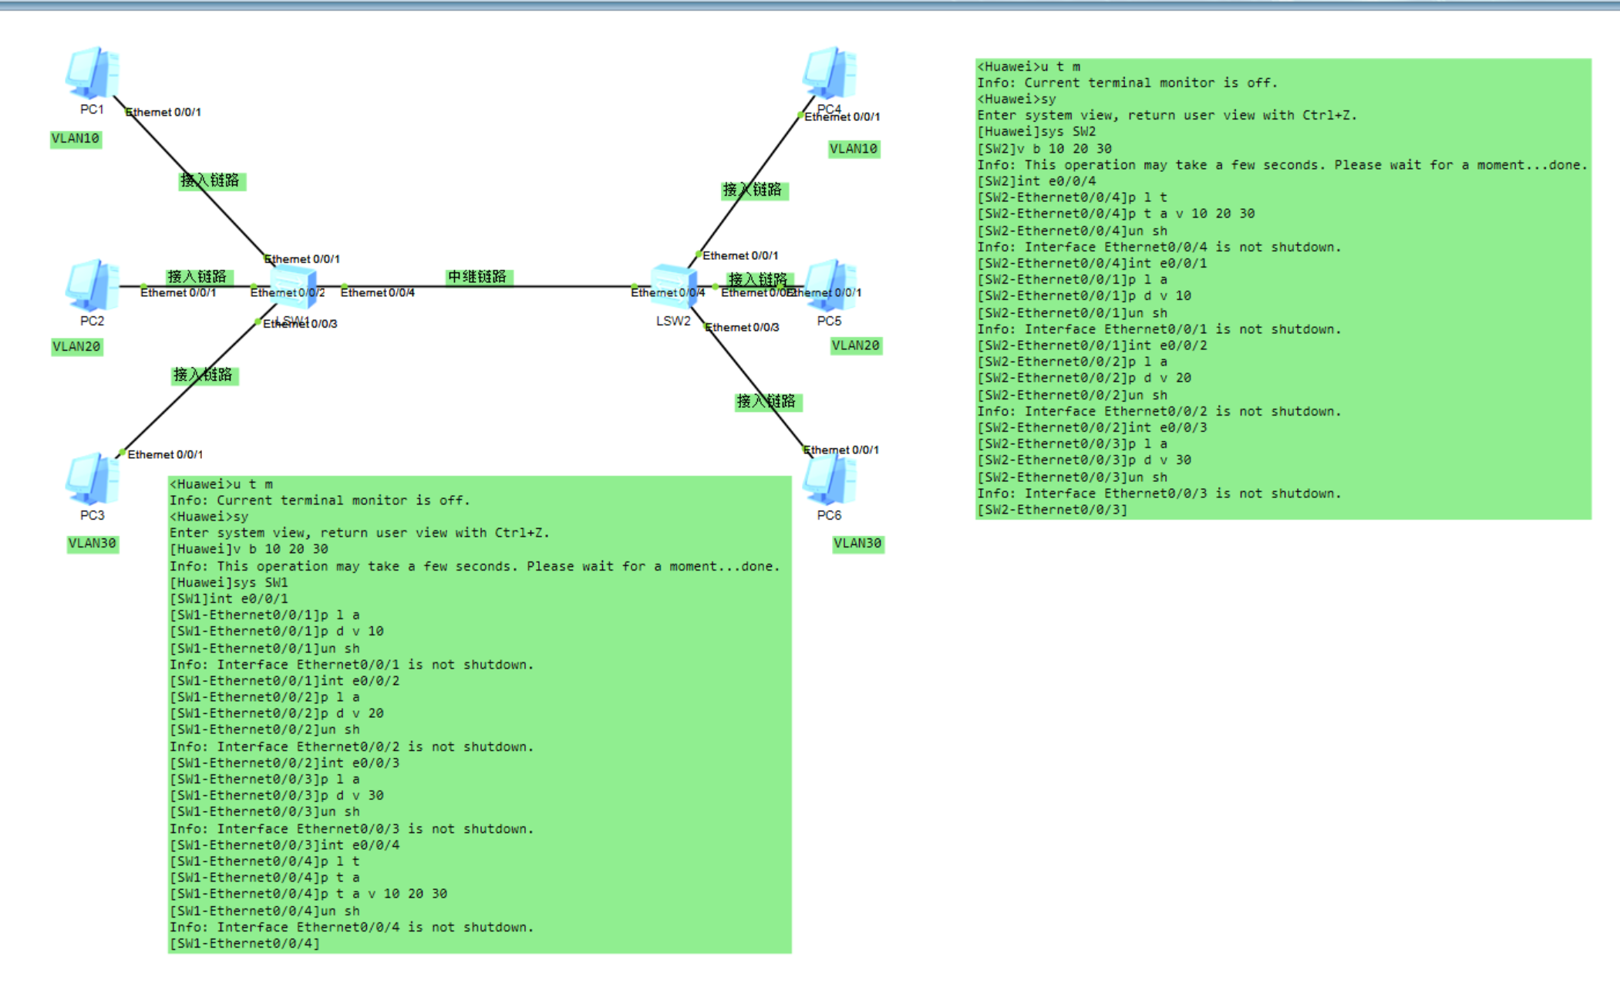The width and height of the screenshot is (1620, 994).
Task: Click the Ethernet 0/0/1 label of LSW1
Action: (x=302, y=260)
